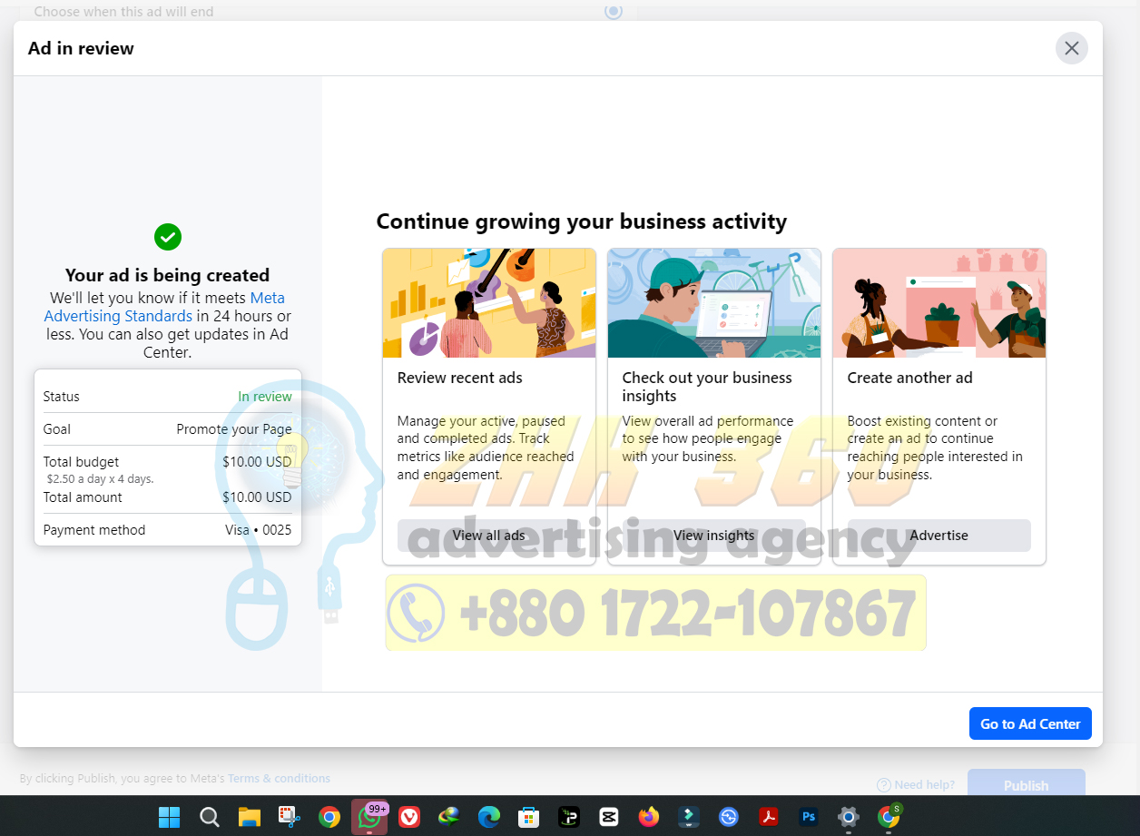
Task: Launch Adobe Acrobat from taskbar
Action: 769,817
